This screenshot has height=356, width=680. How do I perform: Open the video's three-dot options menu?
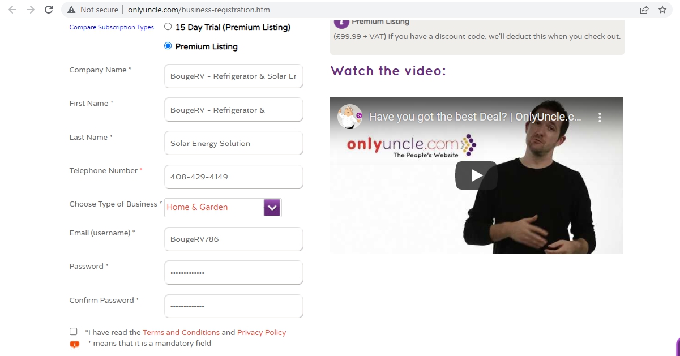600,117
